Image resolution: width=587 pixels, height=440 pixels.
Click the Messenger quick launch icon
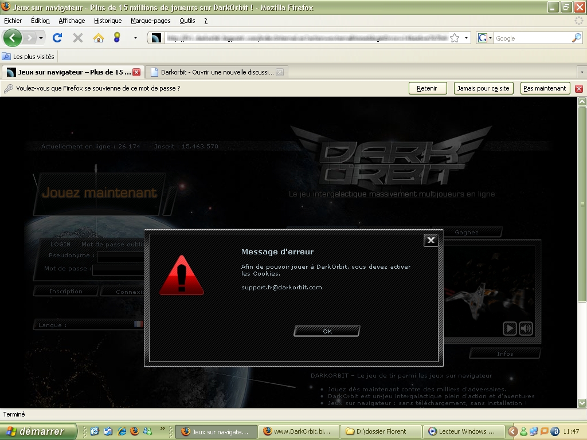point(148,431)
